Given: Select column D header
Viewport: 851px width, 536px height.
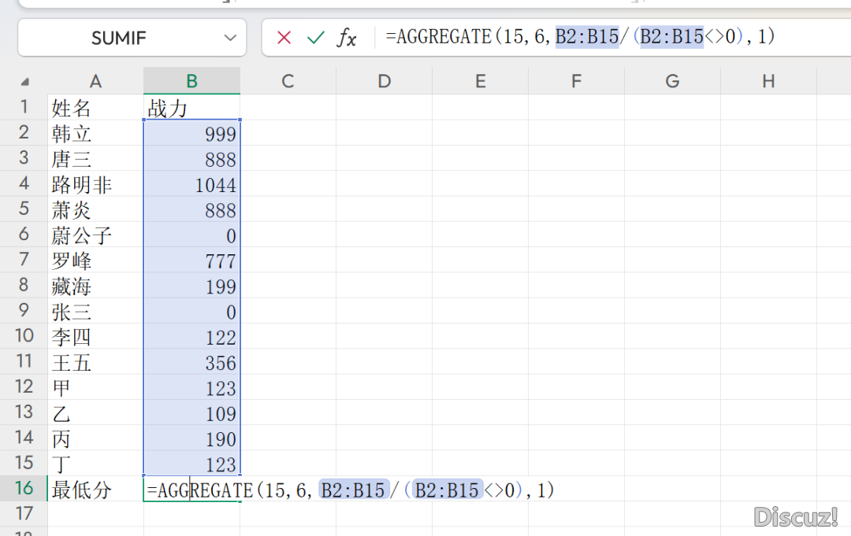Looking at the screenshot, I should pyautogui.click(x=384, y=81).
